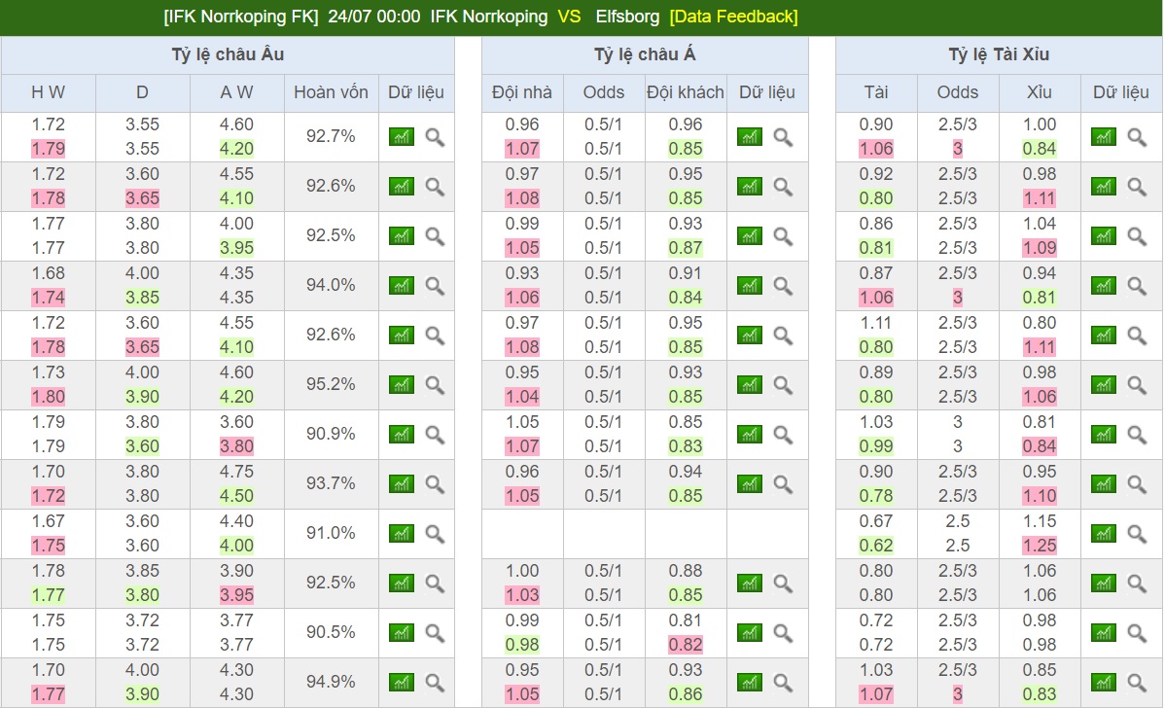Click the Tài column header
Image resolution: width=1165 pixels, height=708 pixels.
click(876, 92)
